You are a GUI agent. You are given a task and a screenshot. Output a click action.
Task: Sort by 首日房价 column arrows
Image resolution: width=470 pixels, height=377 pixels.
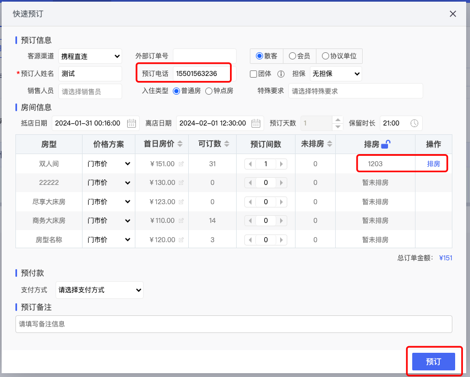pos(180,144)
